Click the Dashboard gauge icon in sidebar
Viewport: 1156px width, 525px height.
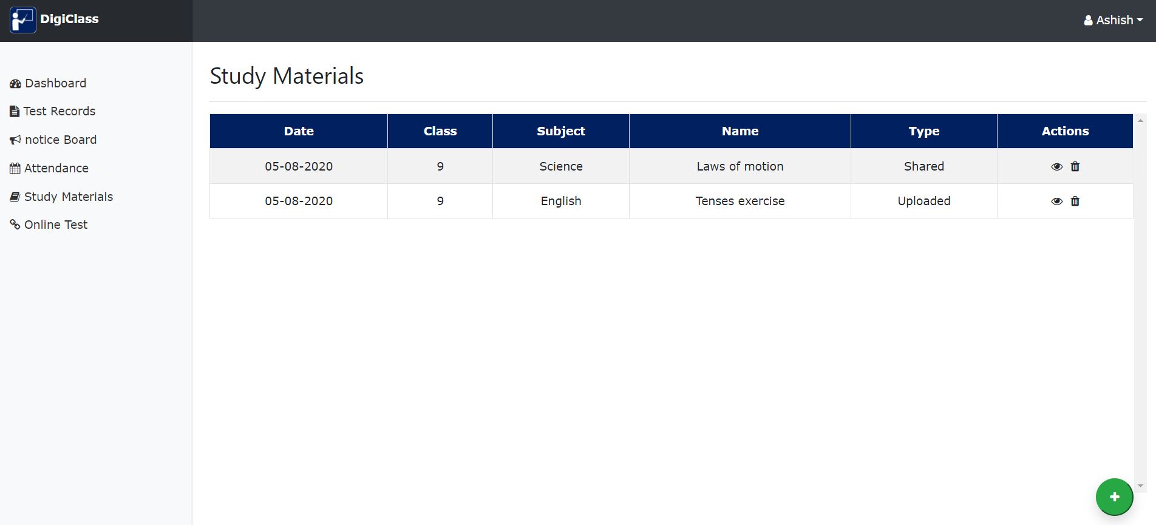click(15, 84)
